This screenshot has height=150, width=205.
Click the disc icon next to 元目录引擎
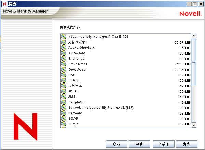(64, 42)
